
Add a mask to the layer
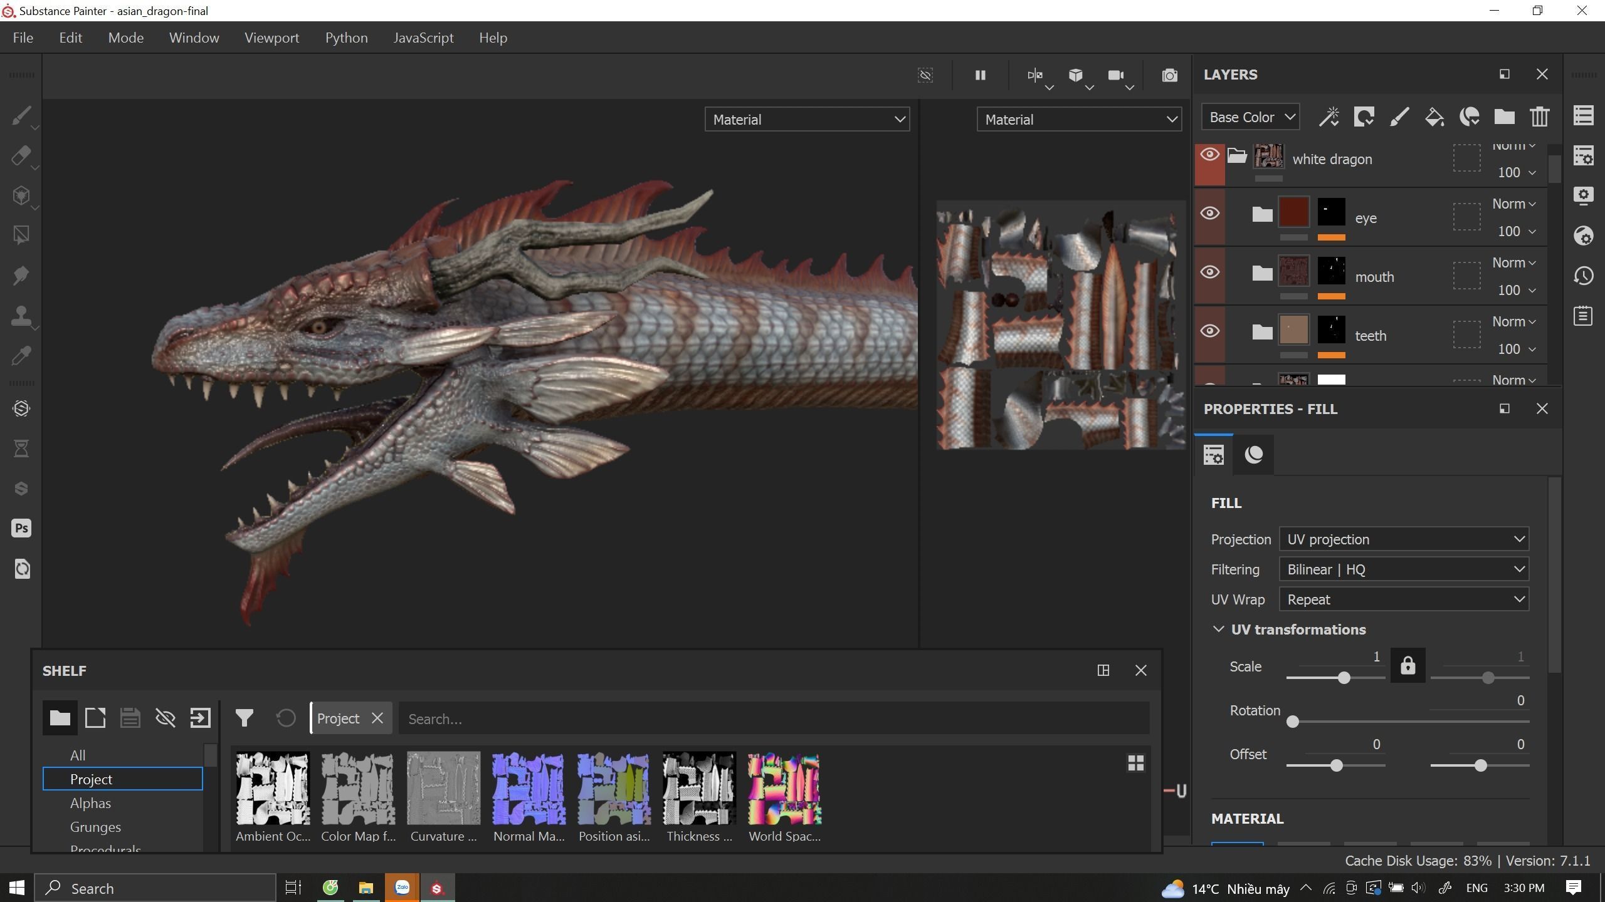point(1364,117)
